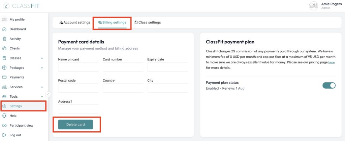The image size is (345, 141).
Task: Click the Tools briefcase icon
Action: (4, 97)
